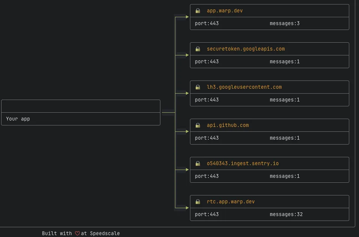Image resolution: width=359 pixels, height=237 pixels.
Task: Select the o540343.ingest.sentry.io node card
Action: 269,169
